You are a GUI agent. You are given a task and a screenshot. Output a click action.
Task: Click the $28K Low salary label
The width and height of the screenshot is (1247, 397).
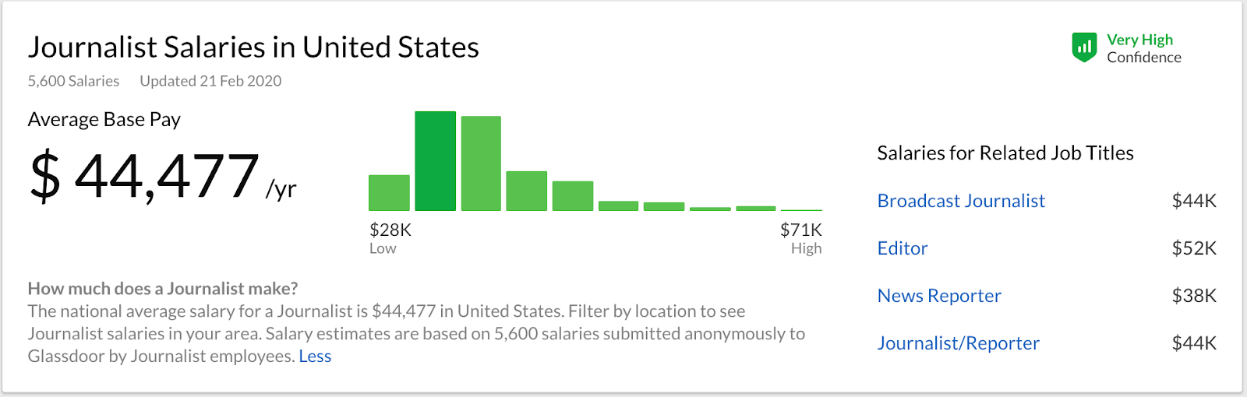point(390,238)
